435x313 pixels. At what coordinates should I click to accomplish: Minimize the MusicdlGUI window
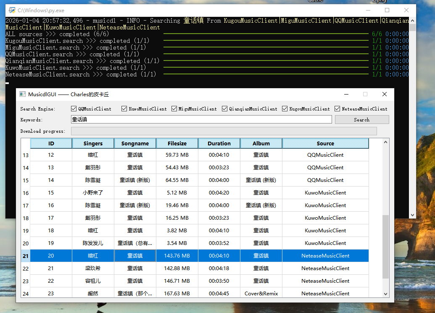(x=346, y=94)
